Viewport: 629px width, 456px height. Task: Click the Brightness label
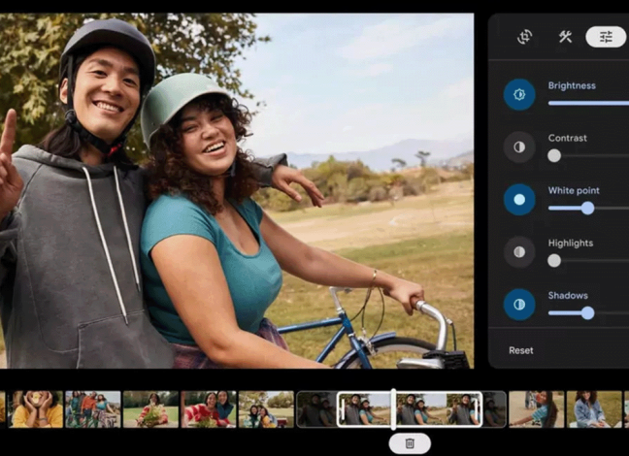click(x=572, y=85)
